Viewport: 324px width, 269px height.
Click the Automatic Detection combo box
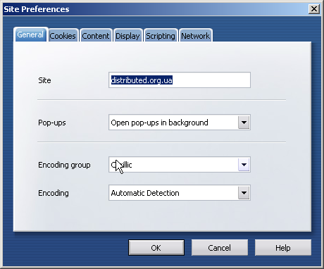(180, 193)
